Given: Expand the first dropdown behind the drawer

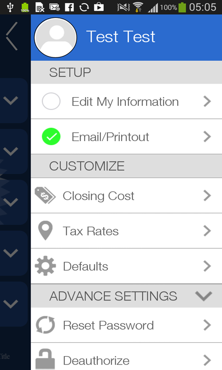Looking at the screenshot, I should click(x=11, y=100).
